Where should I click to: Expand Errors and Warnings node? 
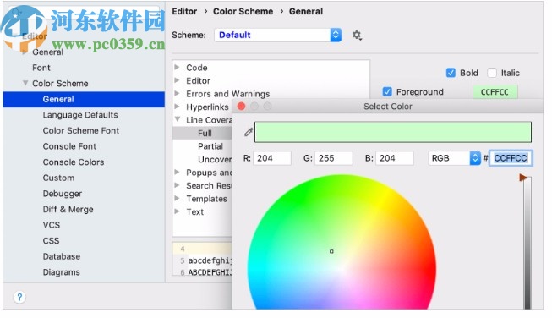coord(177,93)
